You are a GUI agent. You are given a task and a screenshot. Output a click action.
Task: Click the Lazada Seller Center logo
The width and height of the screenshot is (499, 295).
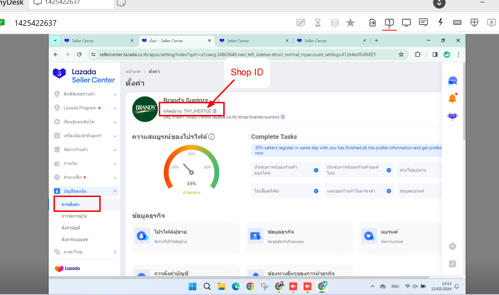[x=84, y=76]
